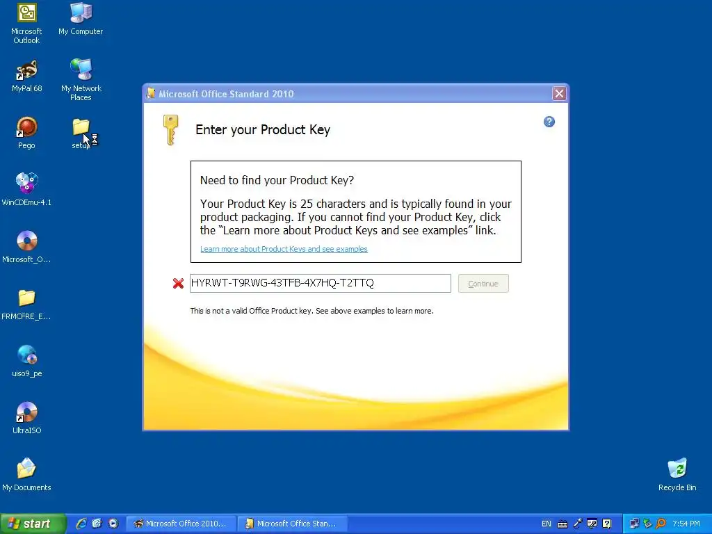Click the 7:54 PM taskbar clock
This screenshot has width=712, height=534.
point(686,524)
